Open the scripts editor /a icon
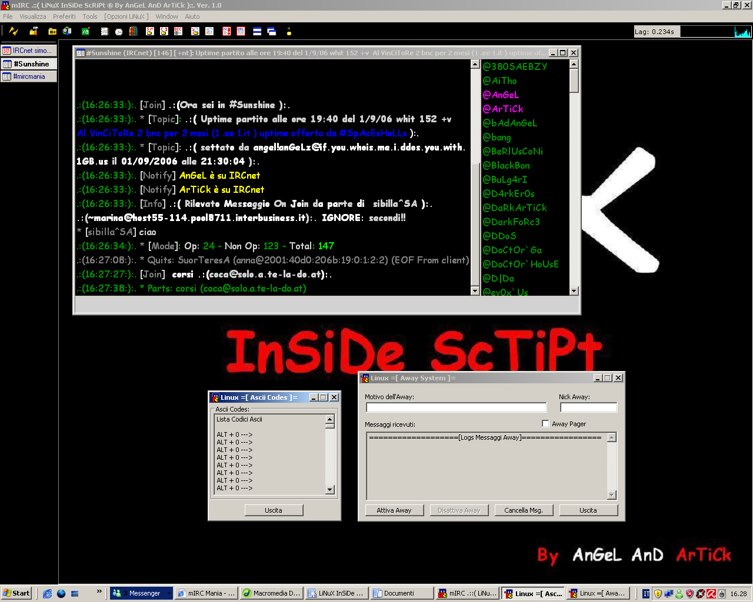This screenshot has height=602, width=753. [85, 31]
